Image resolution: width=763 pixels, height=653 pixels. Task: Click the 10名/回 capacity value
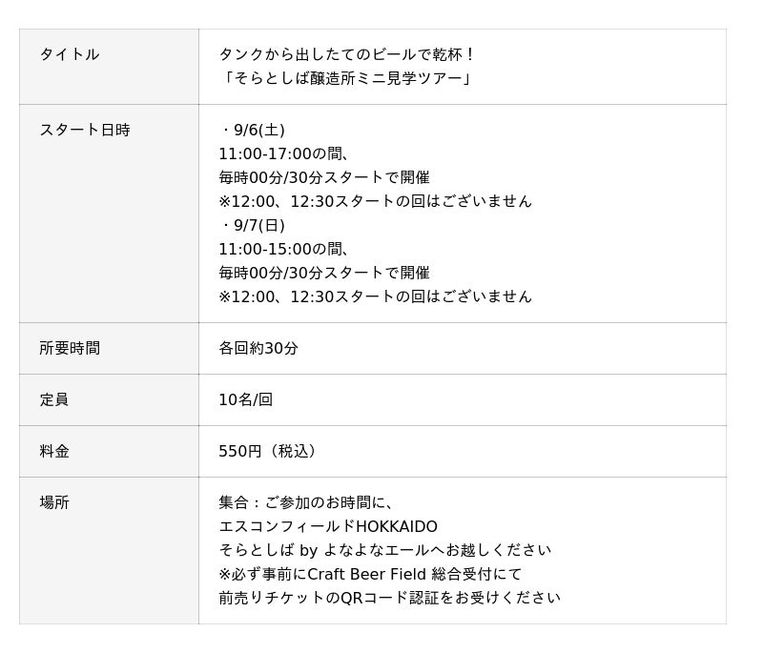(246, 399)
